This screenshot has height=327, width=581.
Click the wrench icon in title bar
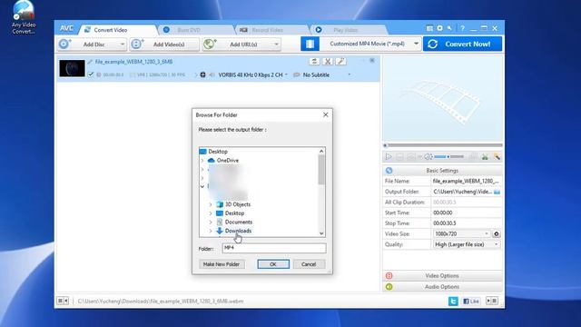(450, 28)
